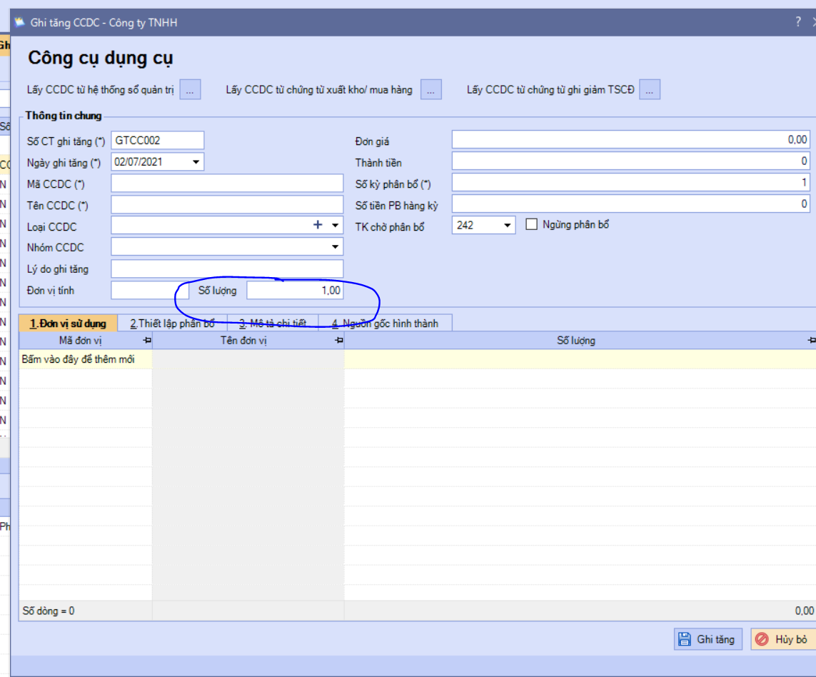Click ellipsis next to chứng từ ghi giảm TSCĐ

pyautogui.click(x=650, y=89)
